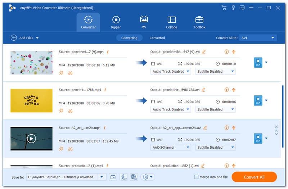The height and width of the screenshot is (189, 288).
Task: Open AVI format button for pexels-thir output
Action: click(x=258, y=100)
